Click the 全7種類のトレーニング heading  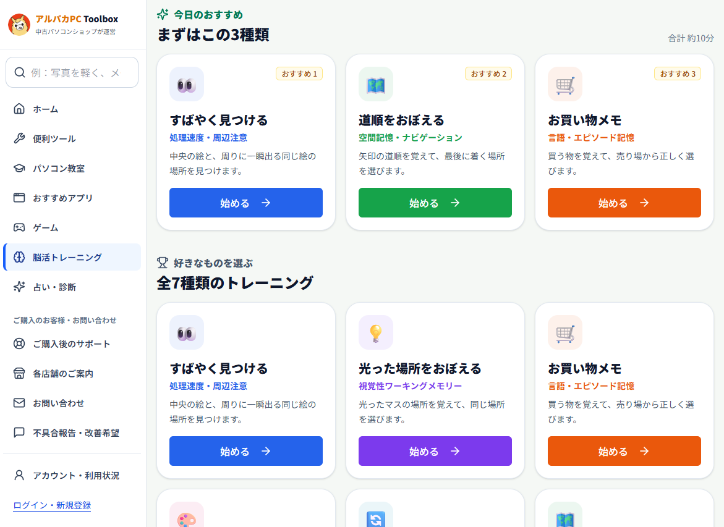[x=235, y=282]
